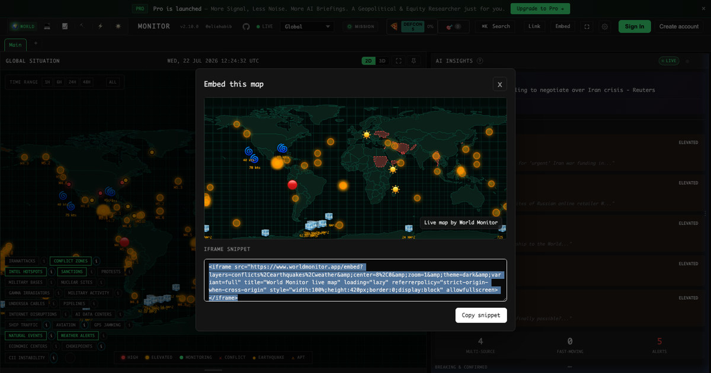Select the World variant globe icon
The width and height of the screenshot is (711, 373).
coord(23,26)
